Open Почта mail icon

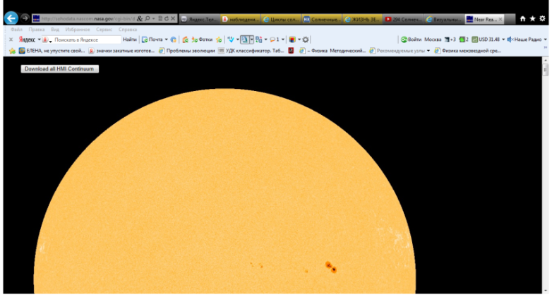coord(152,40)
